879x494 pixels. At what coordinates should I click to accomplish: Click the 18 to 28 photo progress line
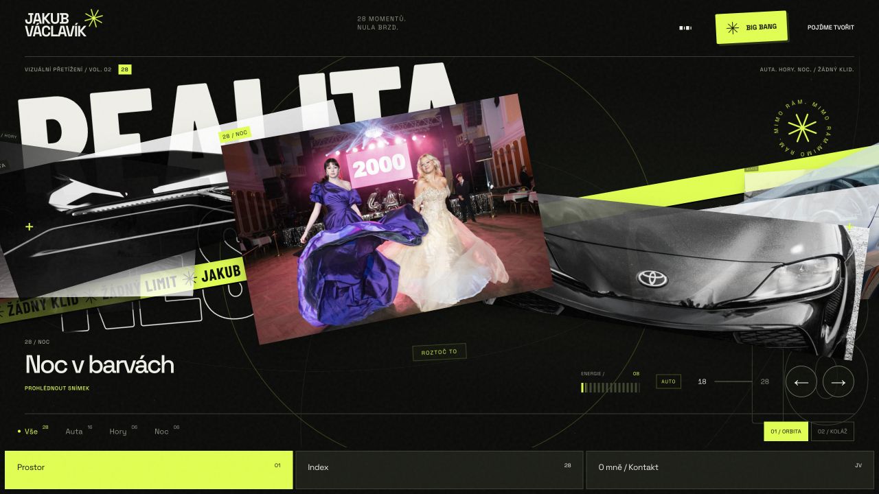[733, 381]
